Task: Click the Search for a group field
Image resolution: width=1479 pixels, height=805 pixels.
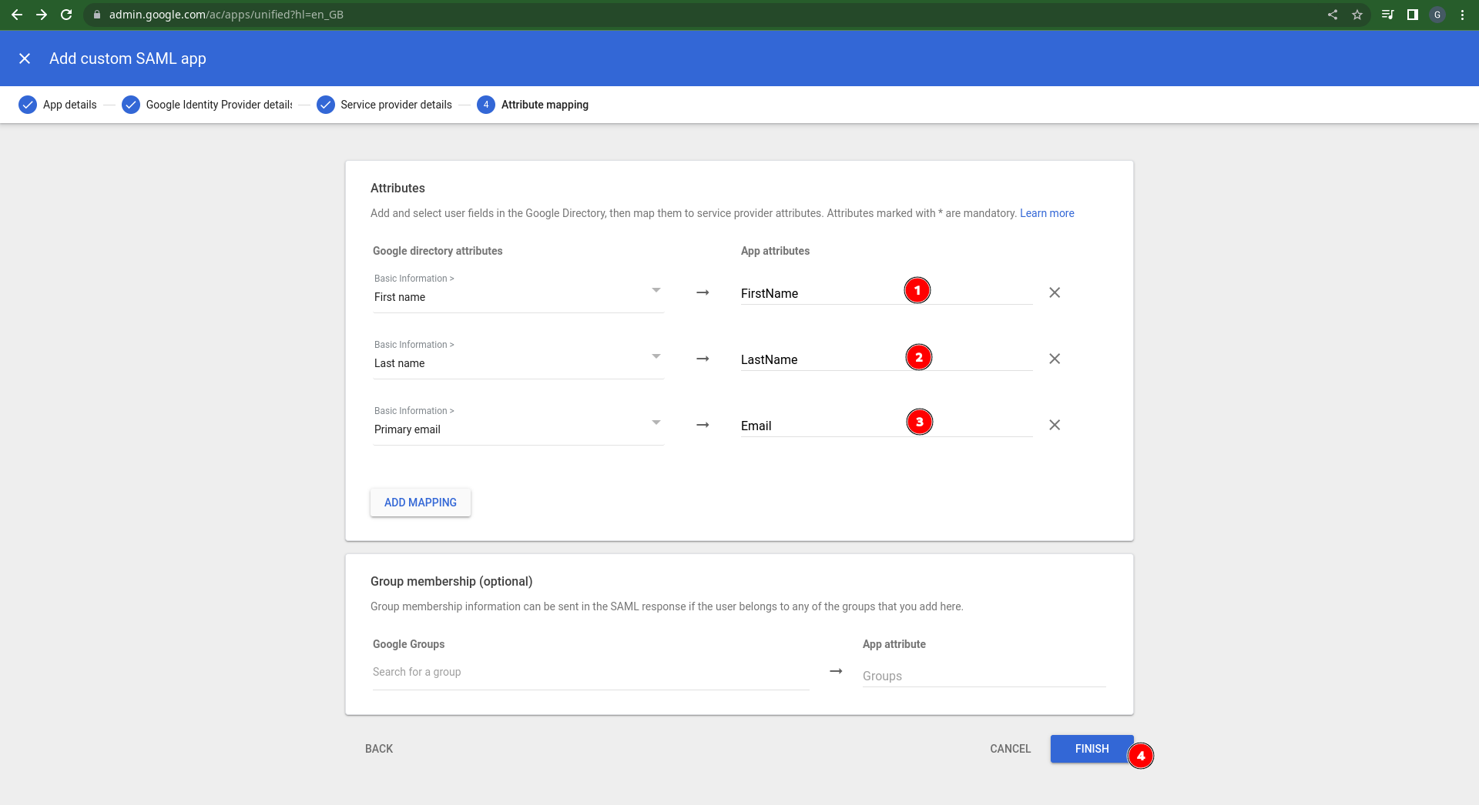Action: (x=590, y=672)
